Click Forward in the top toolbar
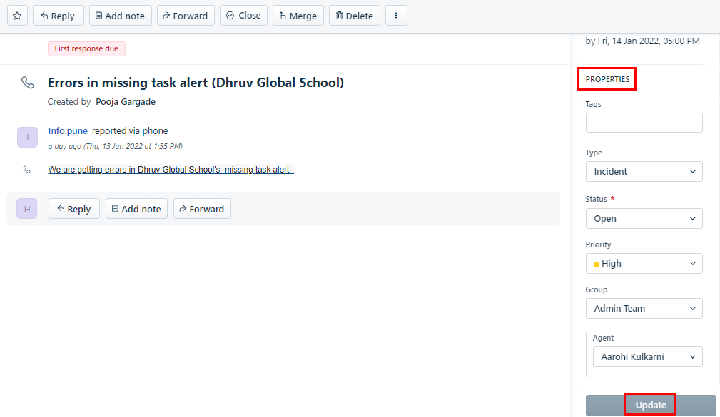The image size is (720, 417). click(186, 16)
